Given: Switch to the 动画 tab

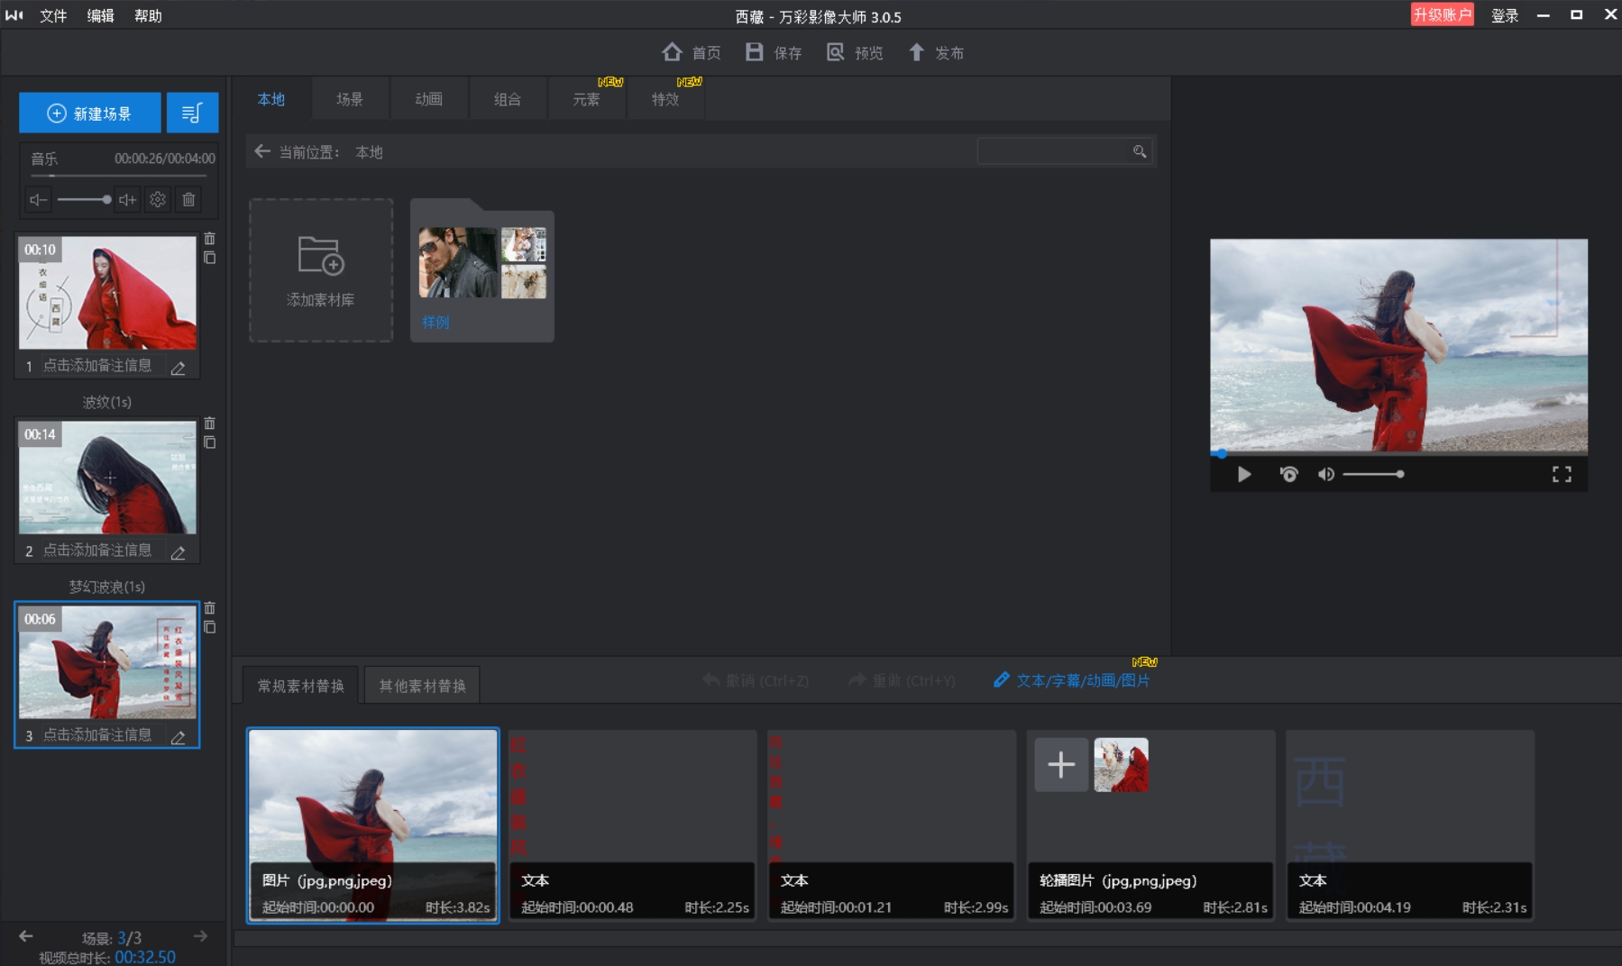Looking at the screenshot, I should point(428,99).
